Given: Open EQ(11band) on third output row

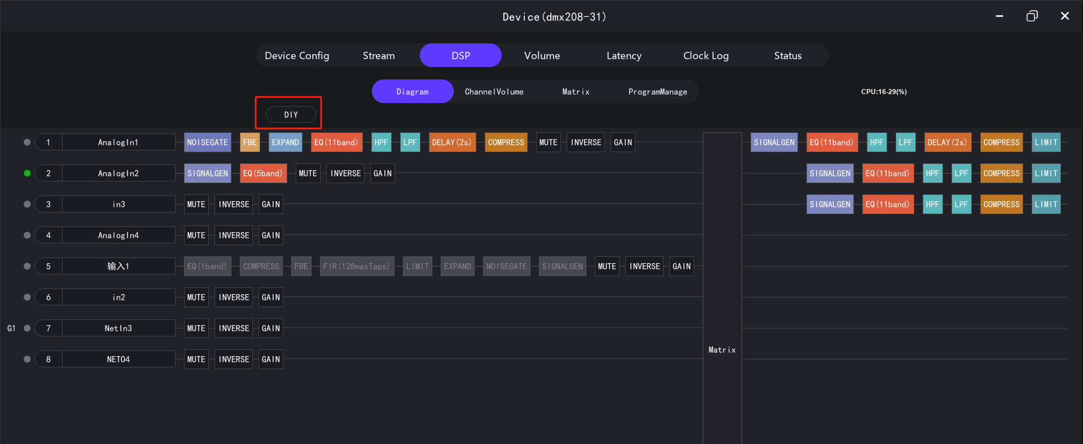Looking at the screenshot, I should coord(888,205).
